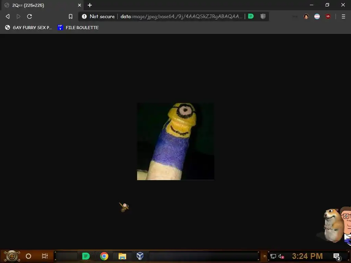The image size is (351, 263).
Task: Open File Explorer from the taskbar
Action: 122,256
